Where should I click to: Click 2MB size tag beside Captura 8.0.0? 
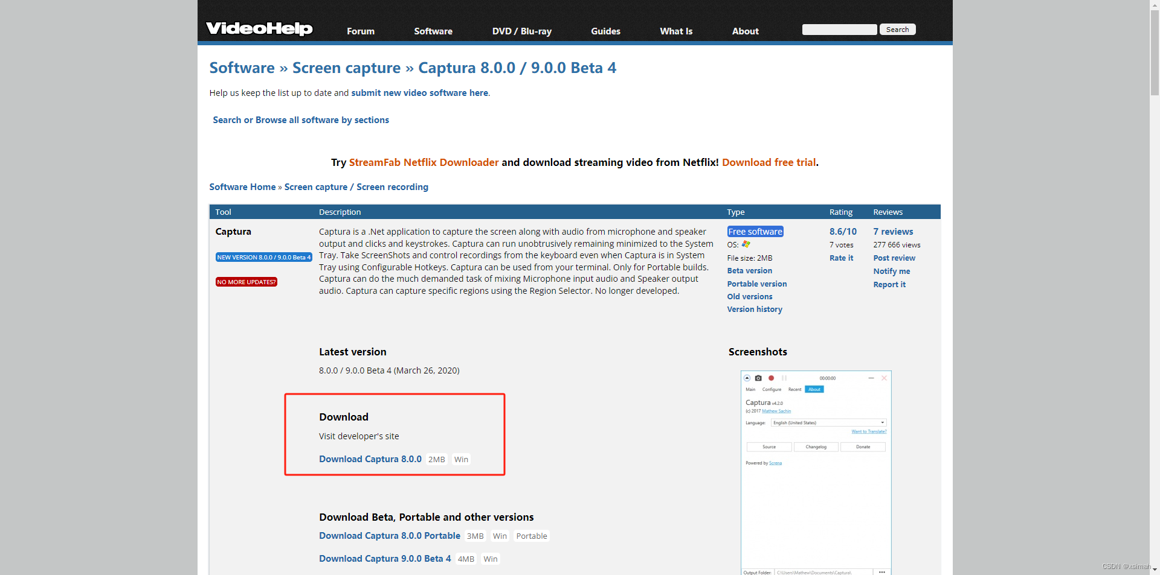[x=437, y=459]
